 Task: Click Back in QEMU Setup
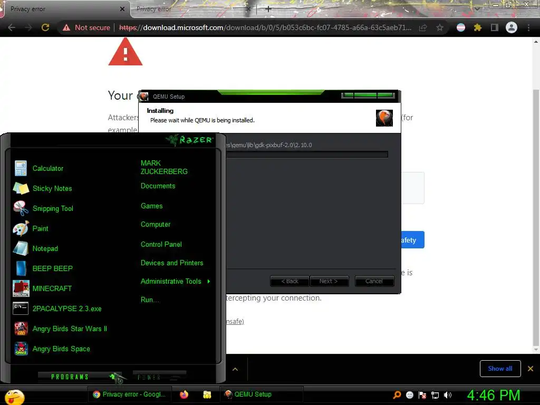[290, 281]
